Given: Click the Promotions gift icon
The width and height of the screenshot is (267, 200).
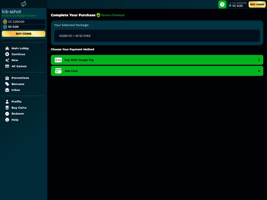Looking at the screenshot, I should point(7,78).
